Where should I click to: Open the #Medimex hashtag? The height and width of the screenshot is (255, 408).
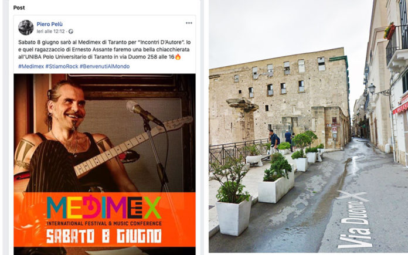31,66
